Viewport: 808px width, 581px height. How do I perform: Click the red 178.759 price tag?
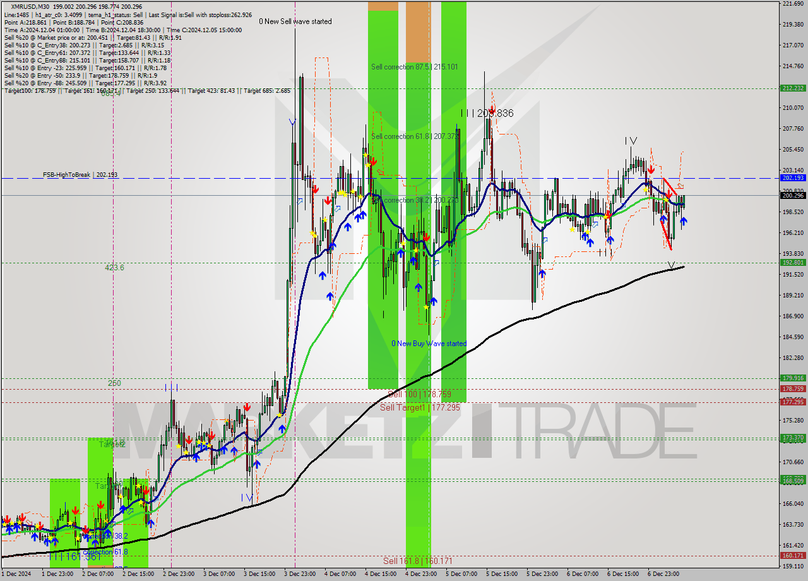pyautogui.click(x=793, y=389)
